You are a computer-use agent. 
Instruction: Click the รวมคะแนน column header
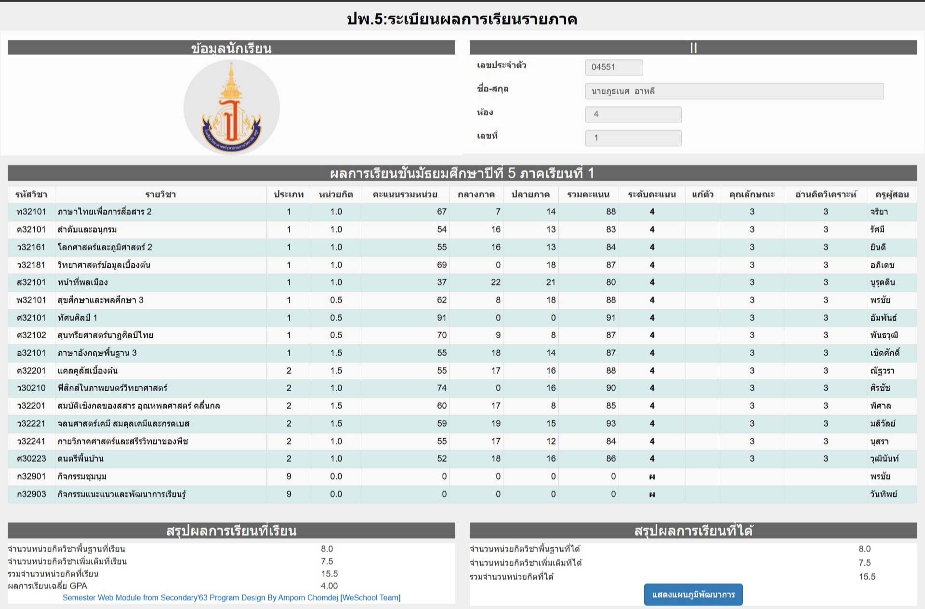coord(588,194)
